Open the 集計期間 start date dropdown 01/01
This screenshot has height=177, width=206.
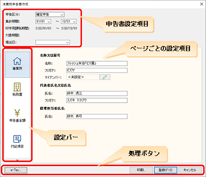[x=43, y=21]
